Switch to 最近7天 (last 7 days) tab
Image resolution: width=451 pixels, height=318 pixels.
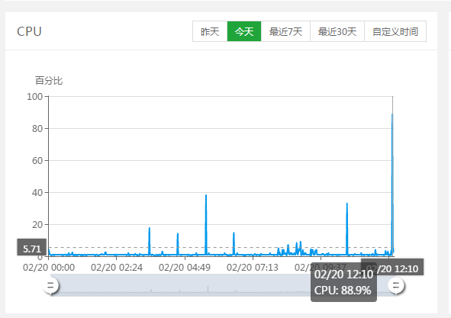(x=285, y=31)
